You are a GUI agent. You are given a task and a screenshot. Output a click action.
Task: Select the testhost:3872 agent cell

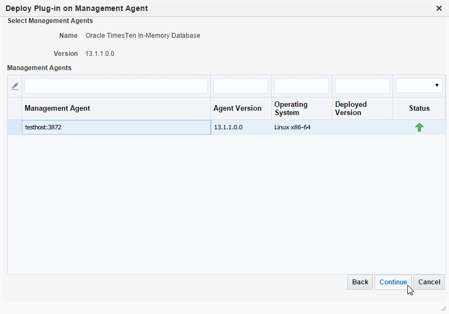116,127
